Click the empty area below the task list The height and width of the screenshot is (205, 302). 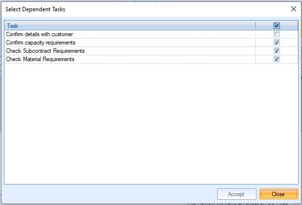147,122
